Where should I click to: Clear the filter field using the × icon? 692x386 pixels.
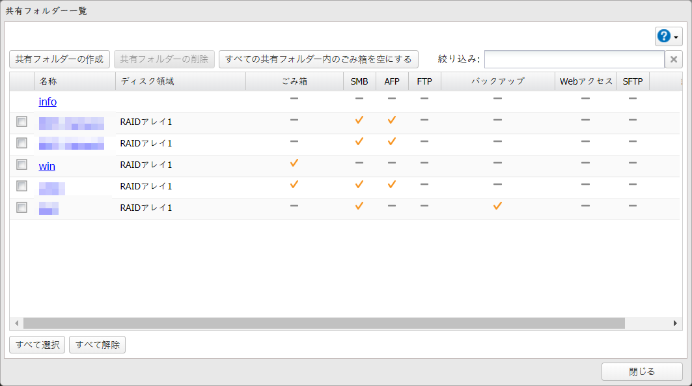tap(674, 59)
